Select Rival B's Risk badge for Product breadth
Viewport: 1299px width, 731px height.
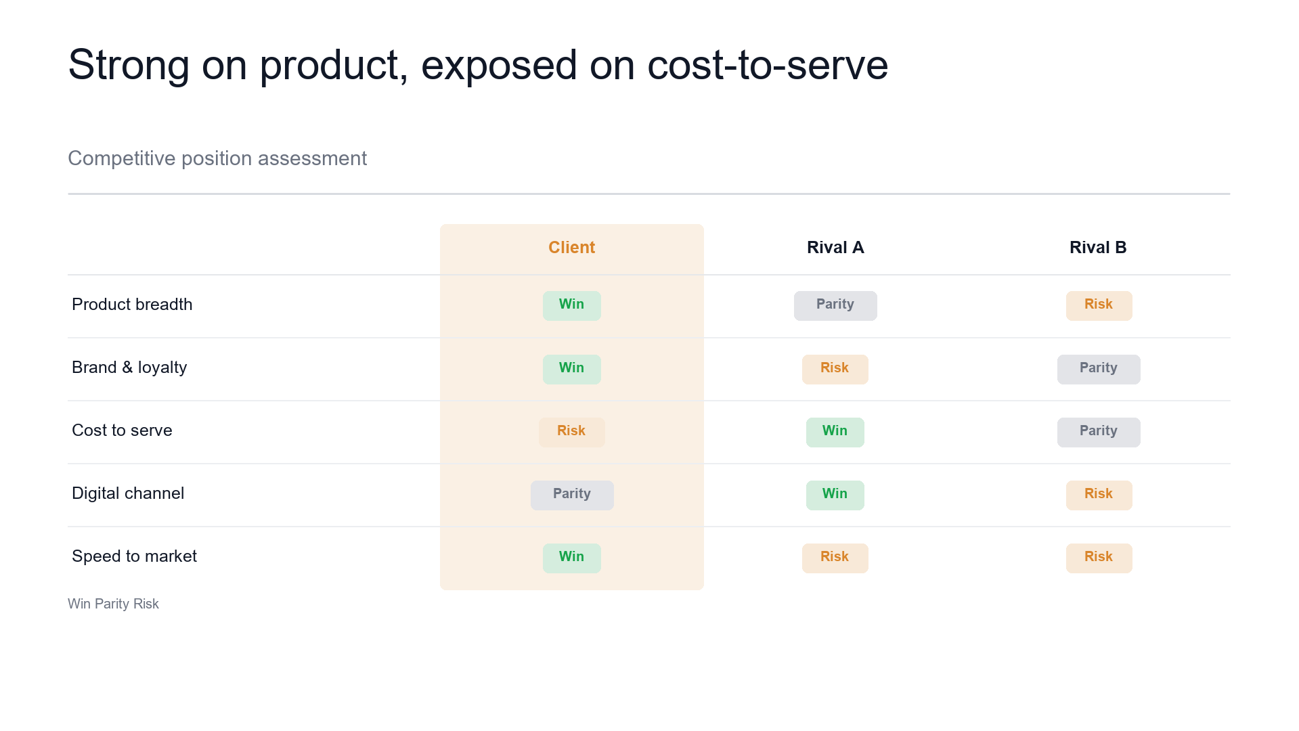click(x=1099, y=306)
